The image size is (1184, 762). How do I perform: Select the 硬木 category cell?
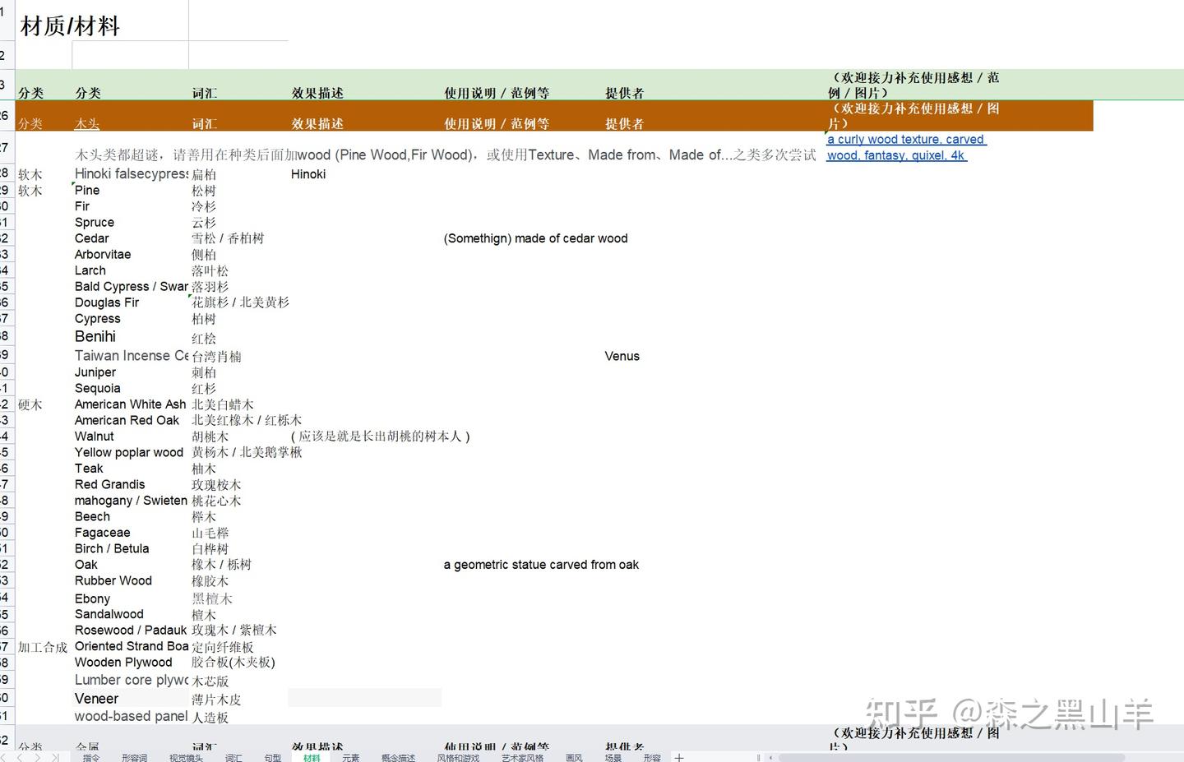pyautogui.click(x=30, y=404)
